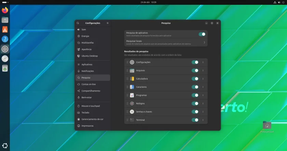
Task: Open Bem-estar settings panel
Action: coord(93,98)
